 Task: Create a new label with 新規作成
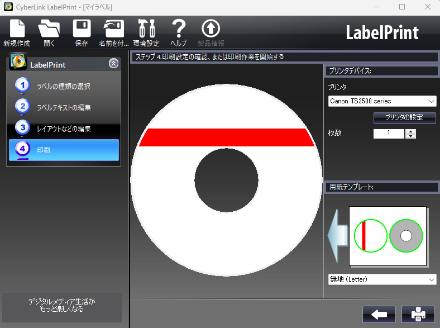tap(17, 32)
